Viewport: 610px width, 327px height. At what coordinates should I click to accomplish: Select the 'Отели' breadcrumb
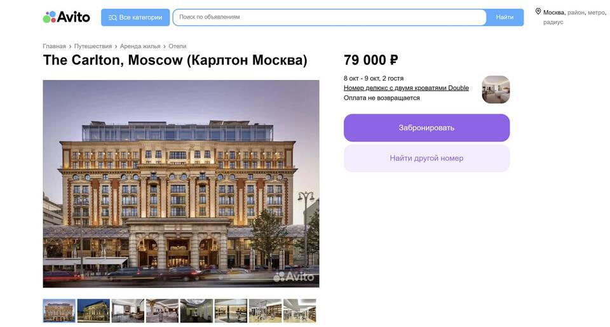(177, 46)
